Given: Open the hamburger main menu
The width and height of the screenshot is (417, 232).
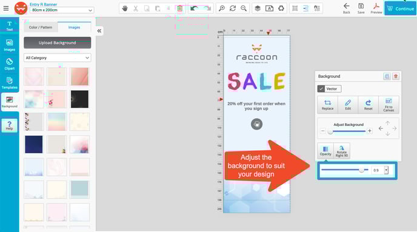Looking at the screenshot, I should point(6,8).
